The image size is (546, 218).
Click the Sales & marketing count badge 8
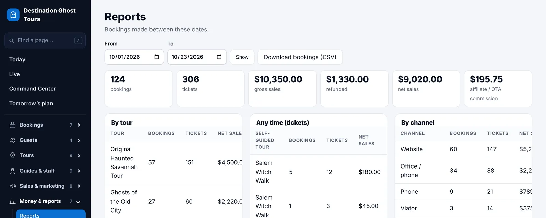tap(71, 186)
